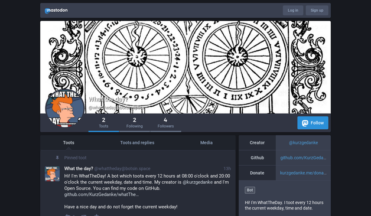Click the Log in button

[293, 11]
